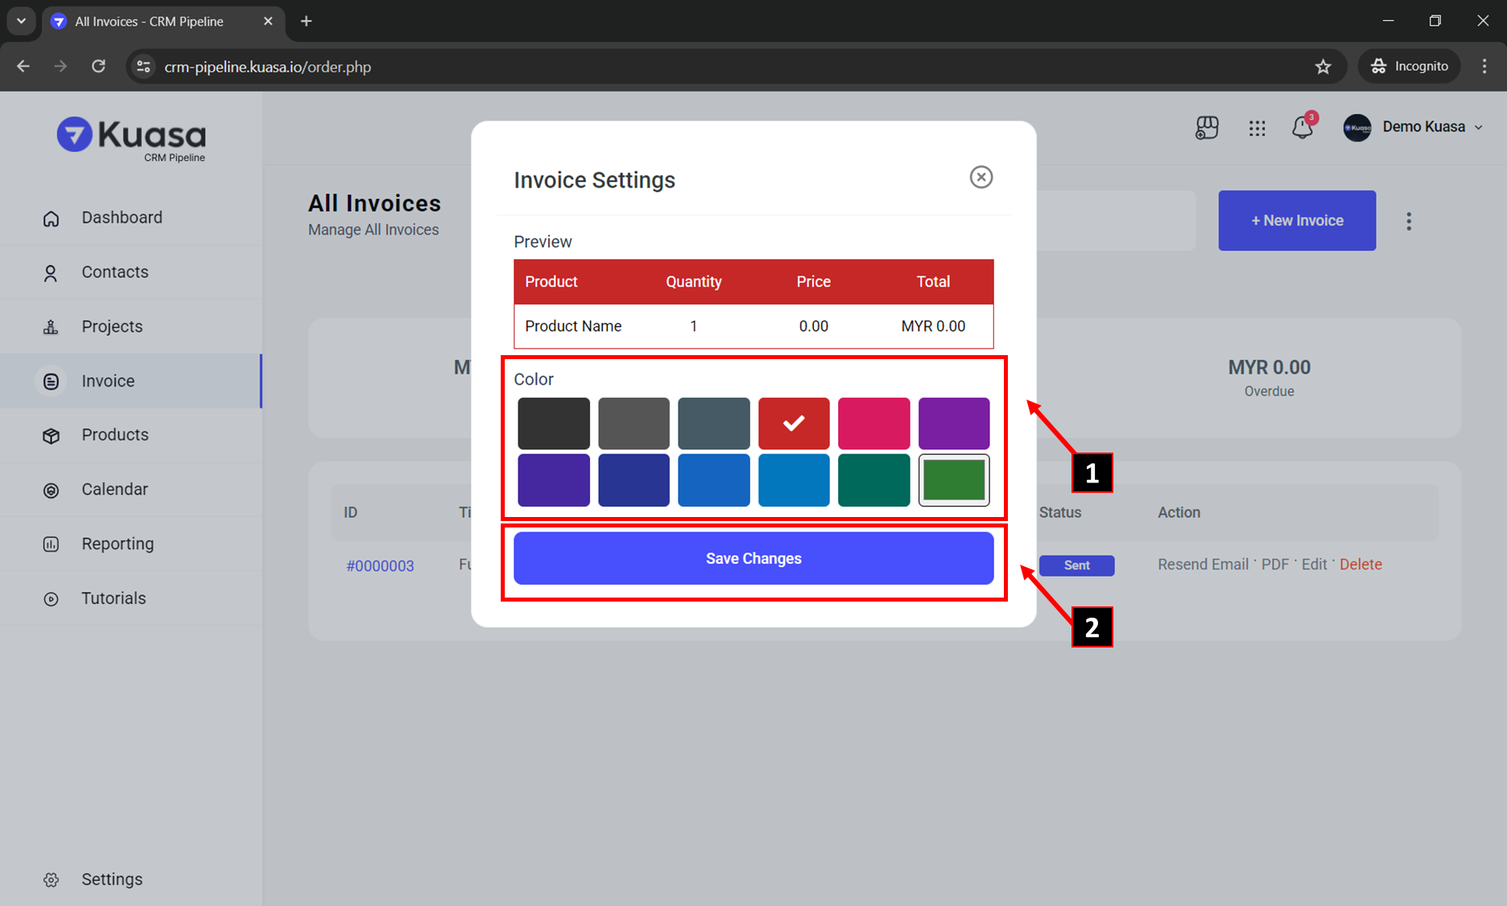This screenshot has height=906, width=1507.
Task: Choose the pink color swatch
Action: coord(873,423)
